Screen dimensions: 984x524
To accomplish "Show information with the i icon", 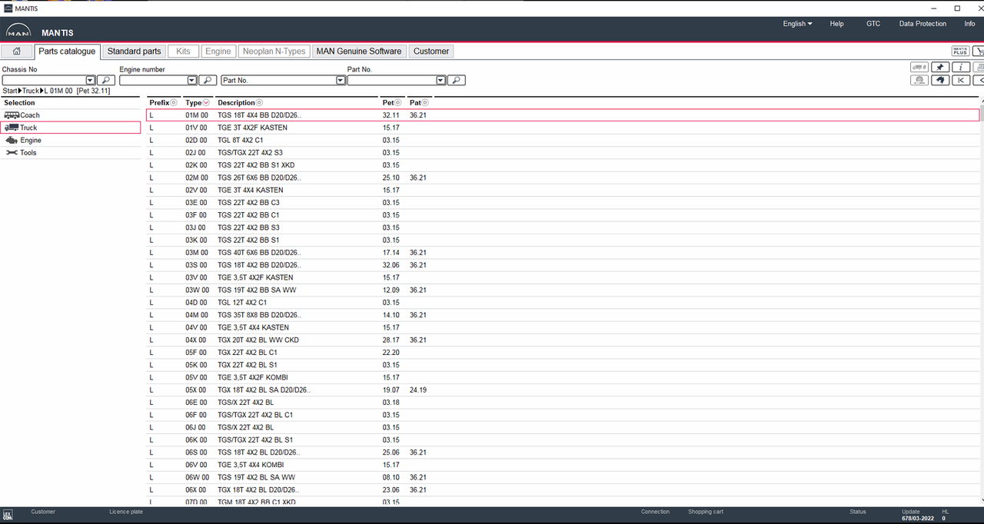I will 960,68.
